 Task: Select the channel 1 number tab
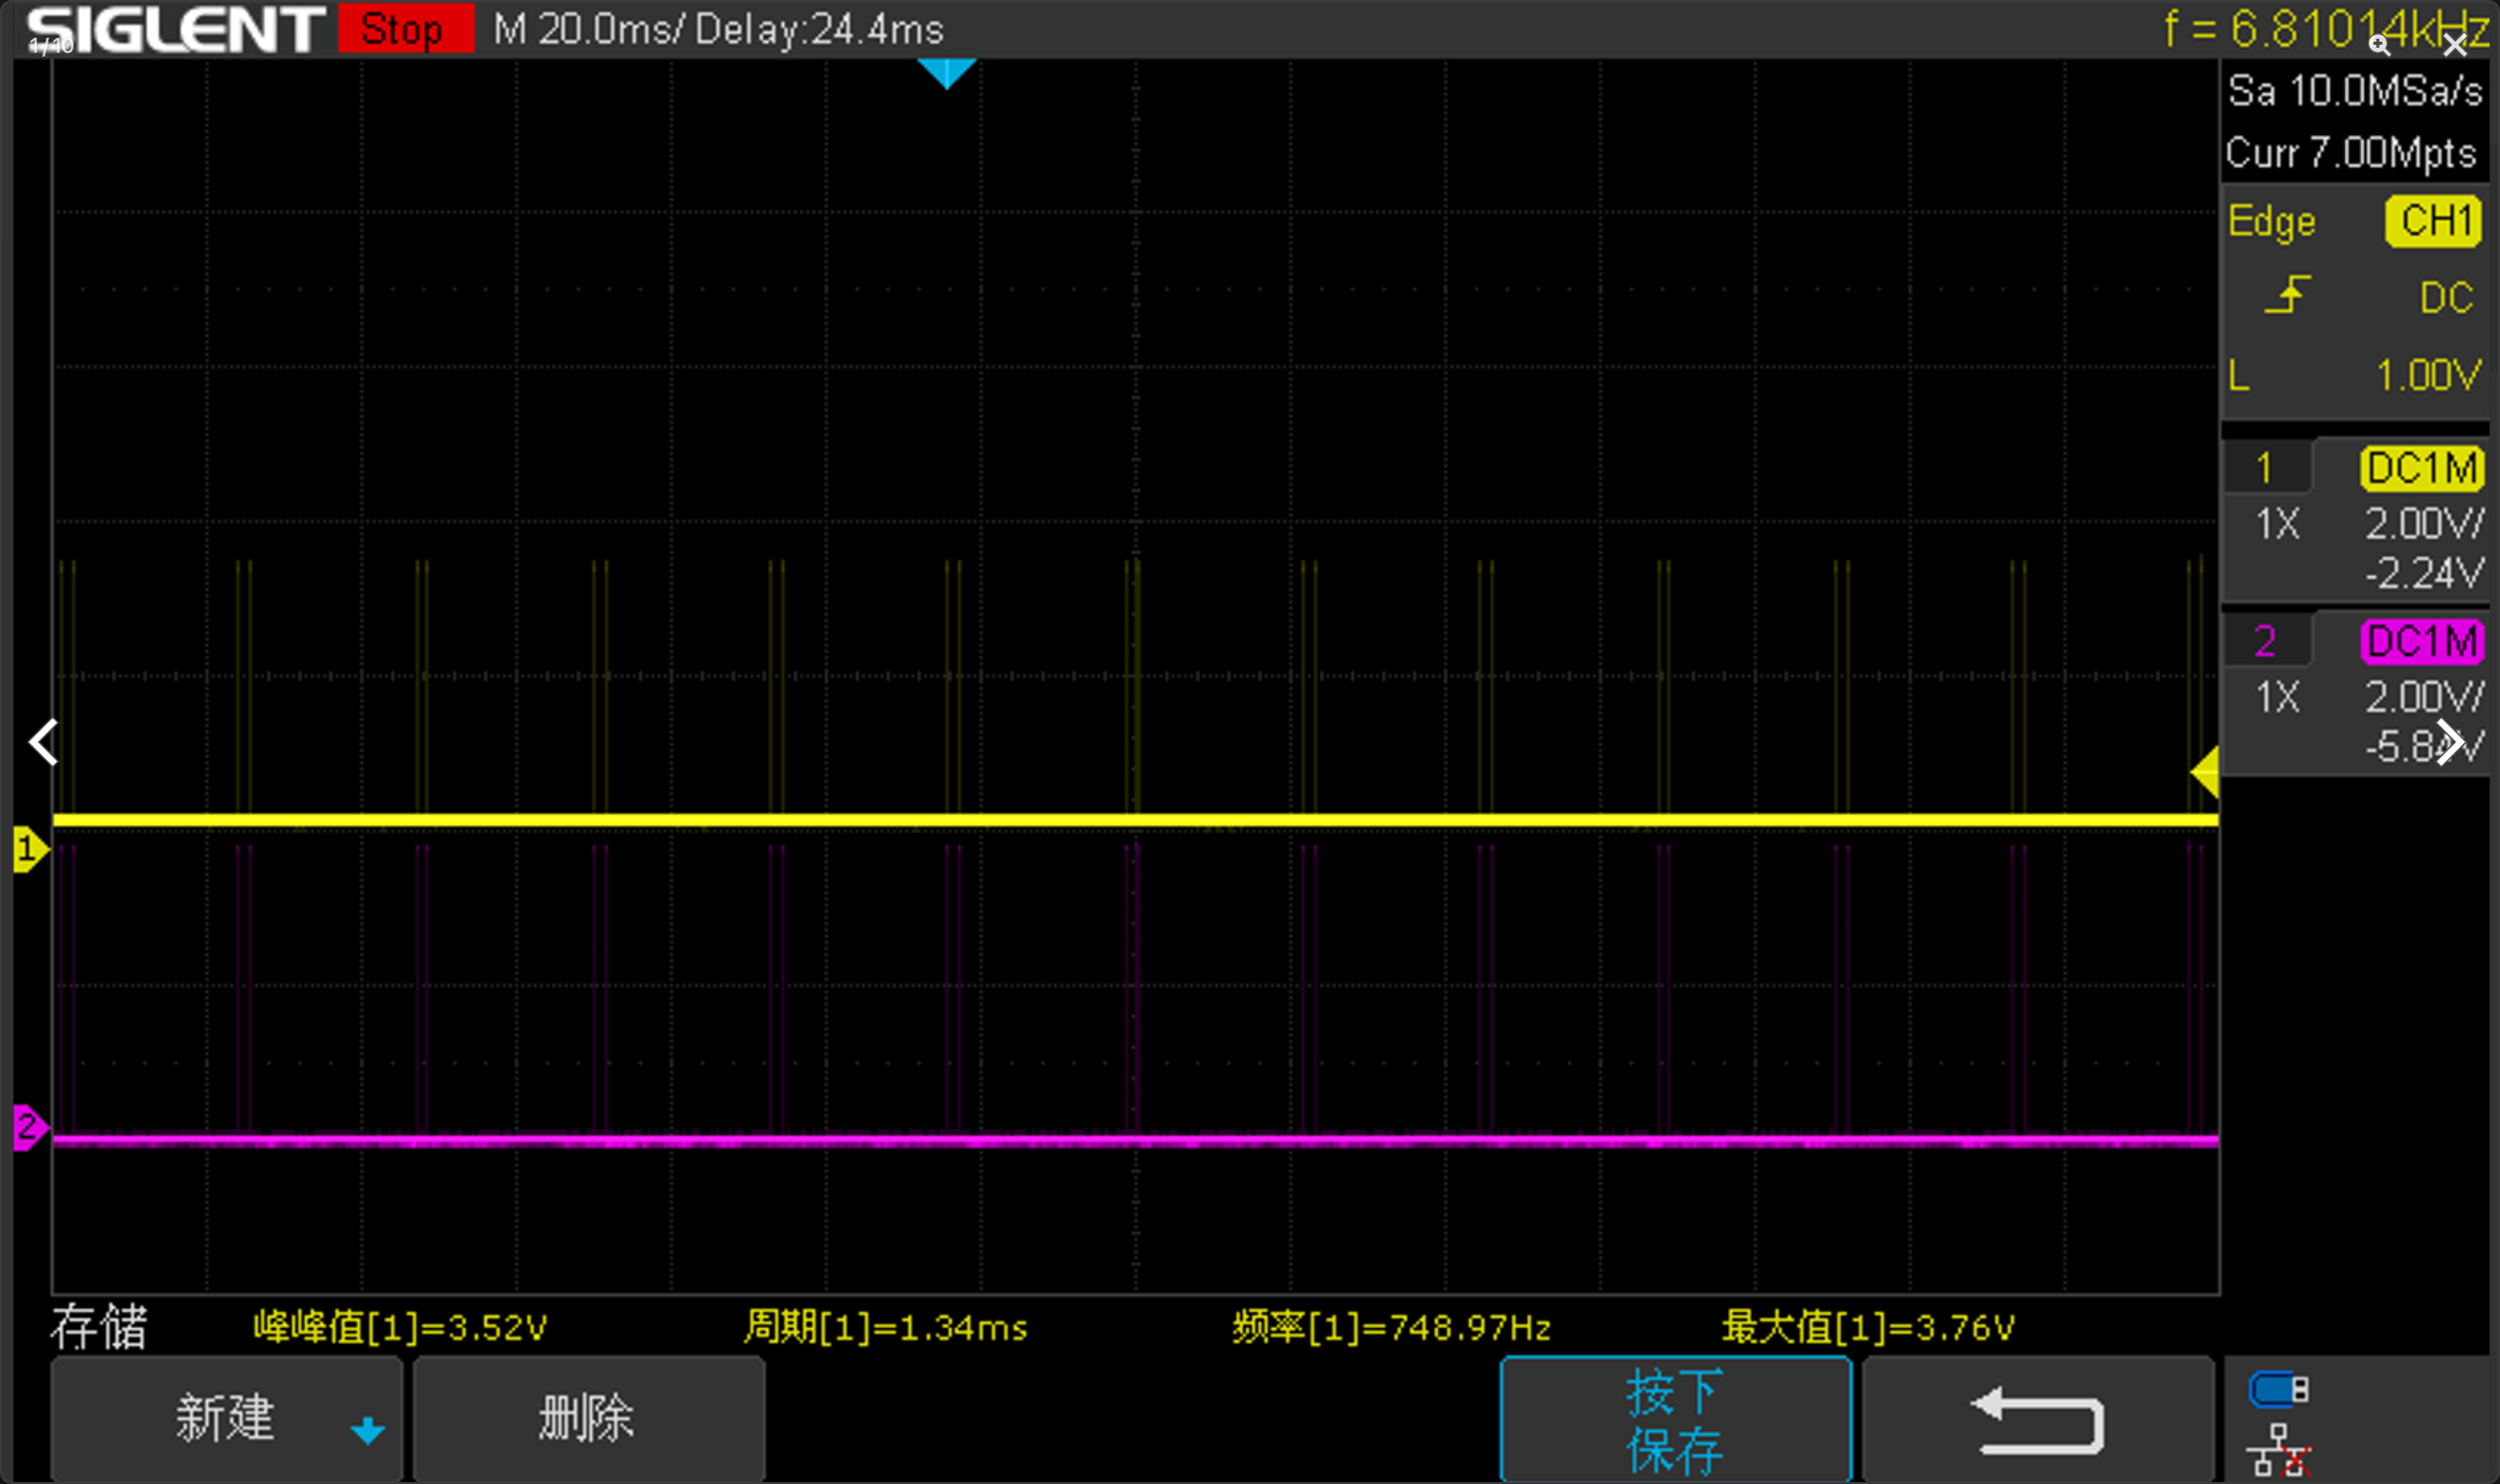(x=2266, y=468)
